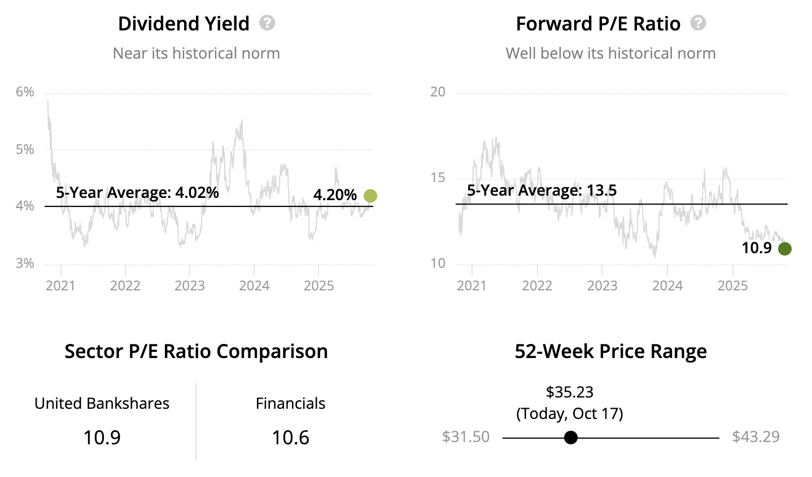Click 2024 on the Forward P/E axis
This screenshot has height=477, width=812.
tap(667, 285)
